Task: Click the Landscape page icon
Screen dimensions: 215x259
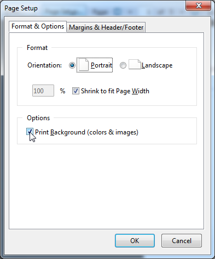Action: 135,64
